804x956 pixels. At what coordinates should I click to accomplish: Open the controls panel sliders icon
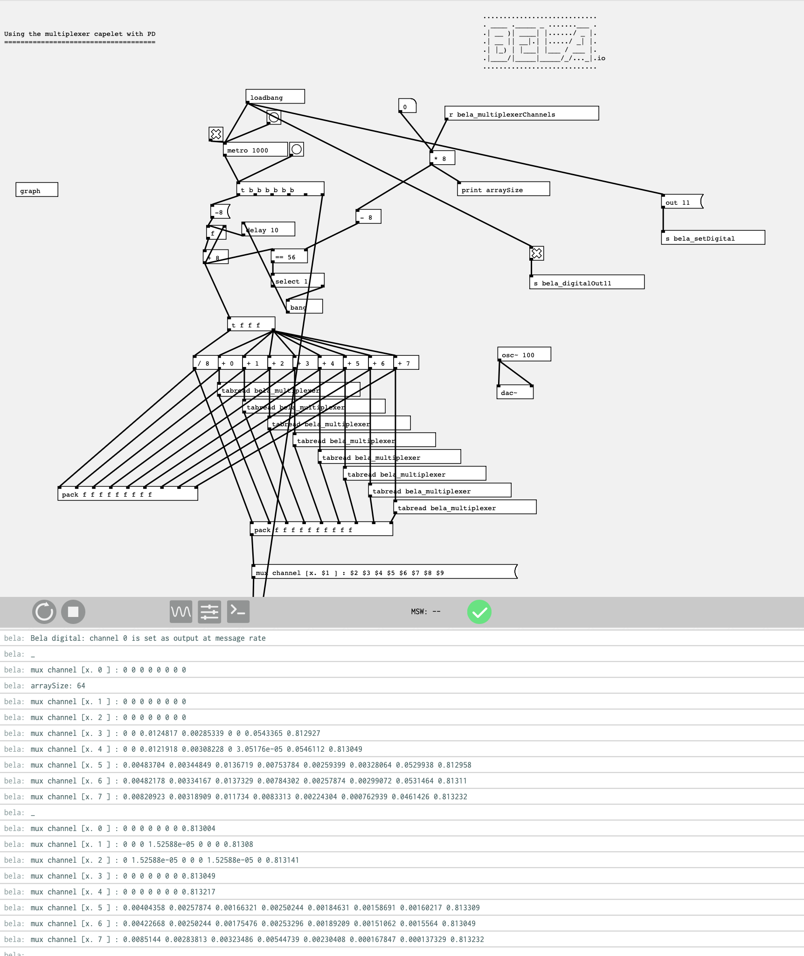pos(209,612)
